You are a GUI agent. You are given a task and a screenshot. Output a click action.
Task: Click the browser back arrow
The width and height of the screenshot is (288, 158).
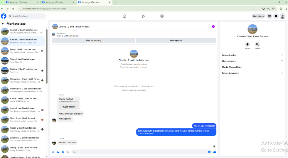2,9
